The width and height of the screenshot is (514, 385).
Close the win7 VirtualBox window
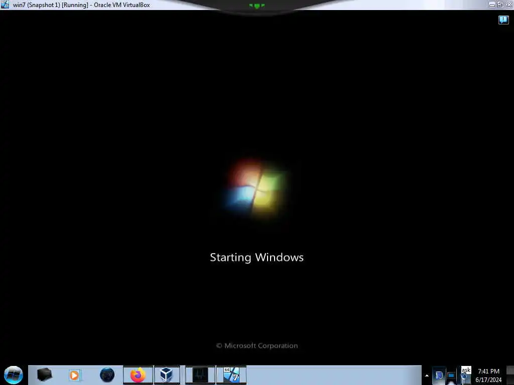pyautogui.click(x=509, y=5)
